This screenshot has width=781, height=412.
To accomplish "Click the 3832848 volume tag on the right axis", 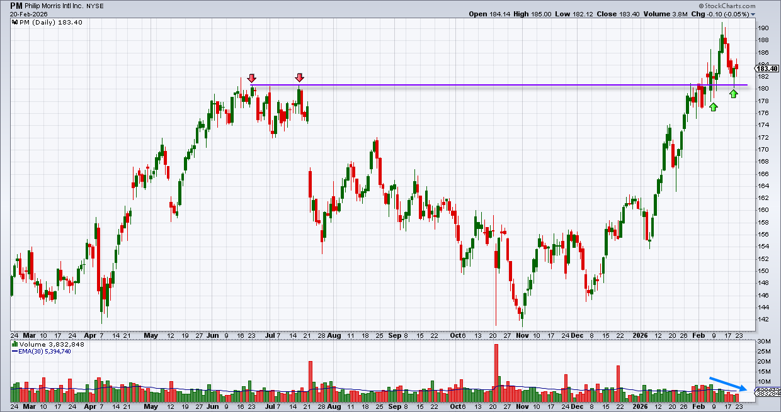I will point(767,394).
